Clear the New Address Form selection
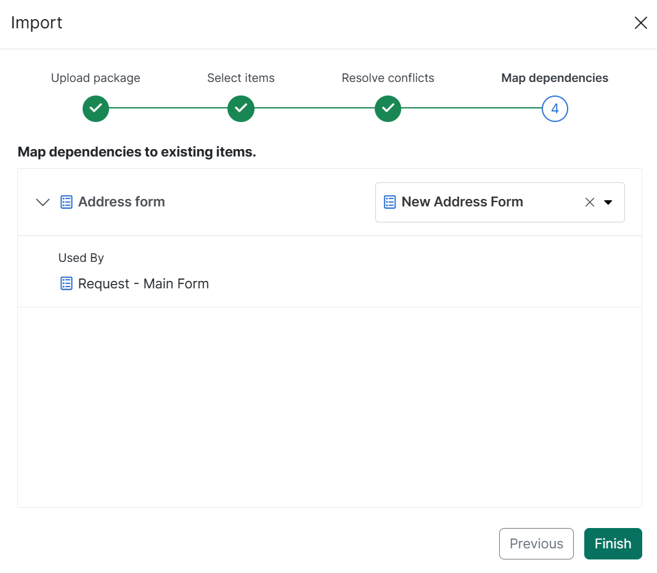This screenshot has width=657, height=573. coord(590,202)
